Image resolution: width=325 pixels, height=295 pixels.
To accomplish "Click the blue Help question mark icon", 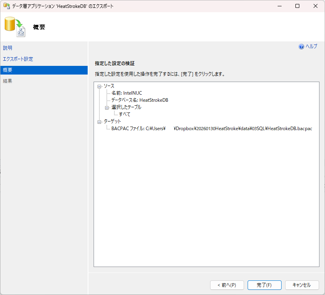I will [301, 47].
